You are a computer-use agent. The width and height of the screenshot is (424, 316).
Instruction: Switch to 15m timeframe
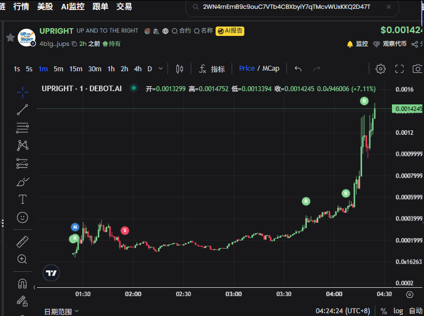[x=76, y=69]
